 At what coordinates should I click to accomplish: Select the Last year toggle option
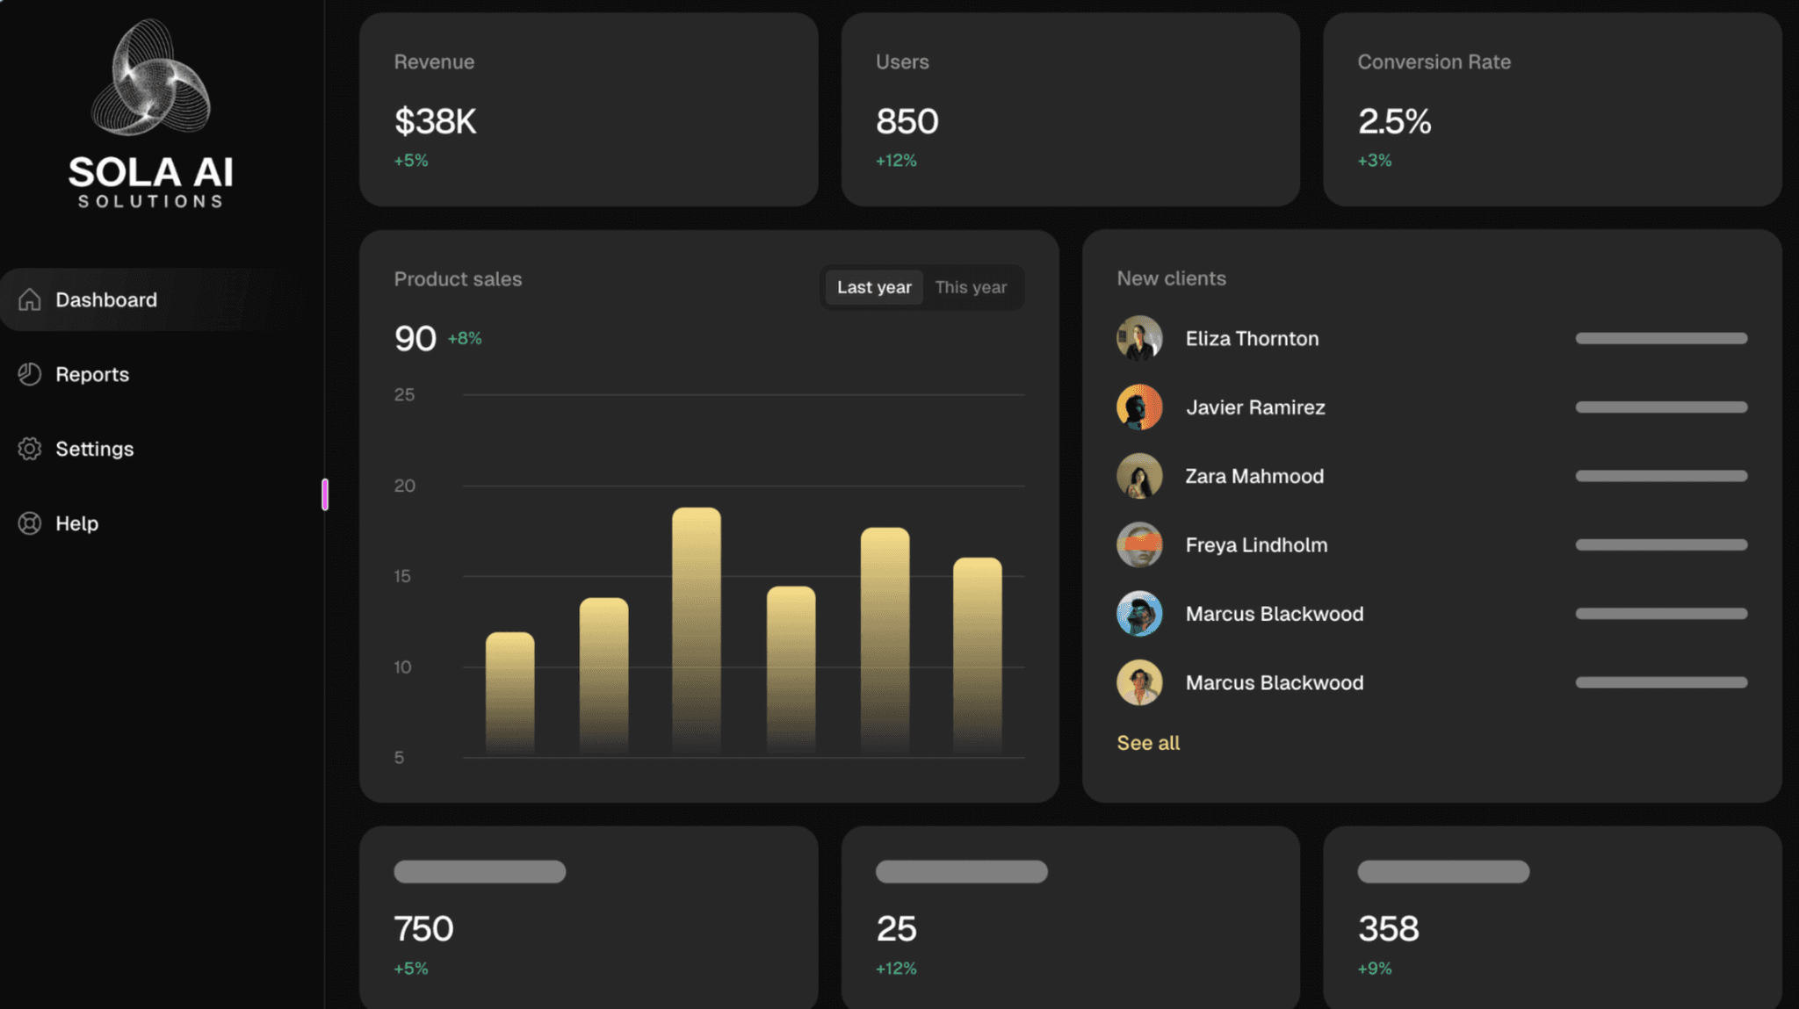(874, 287)
